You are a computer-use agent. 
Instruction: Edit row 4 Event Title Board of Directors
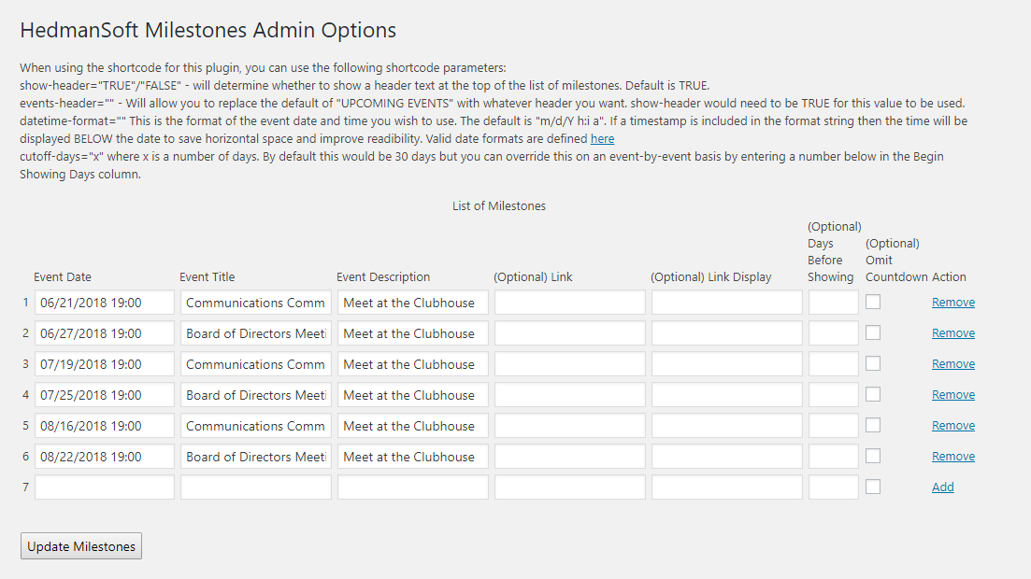point(256,395)
